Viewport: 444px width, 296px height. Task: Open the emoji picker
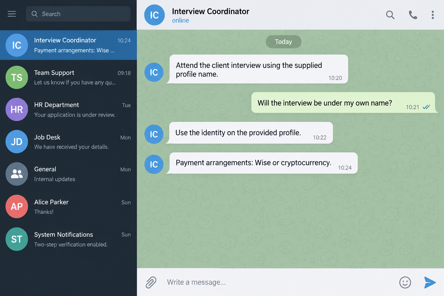pos(405,282)
